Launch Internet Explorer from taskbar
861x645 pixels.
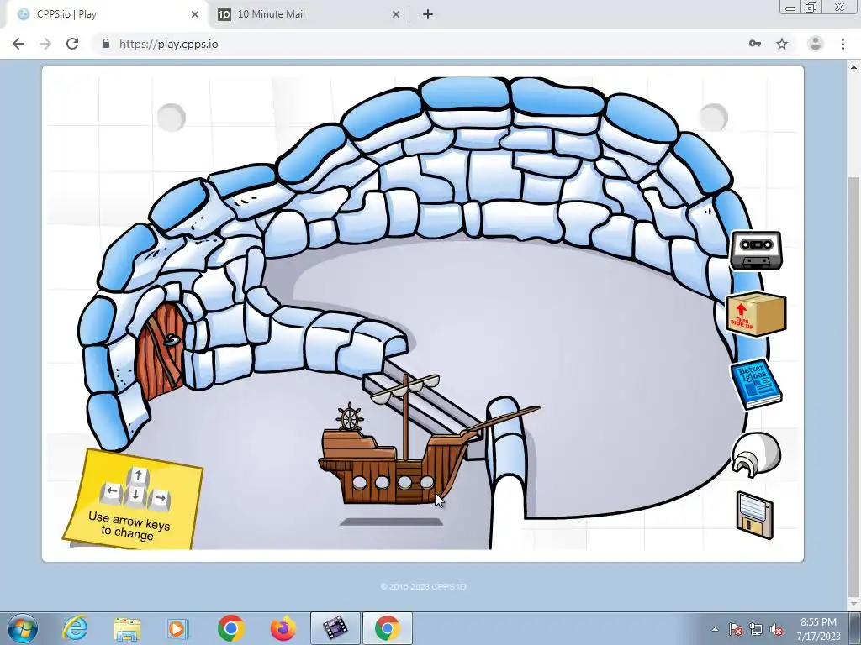[x=75, y=628]
